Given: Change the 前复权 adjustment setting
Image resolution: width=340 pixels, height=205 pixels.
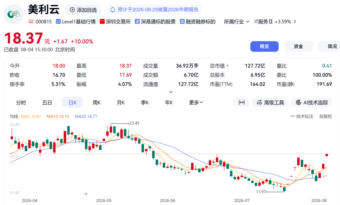Looking at the screenshot, I should pyautogui.click(x=326, y=116).
